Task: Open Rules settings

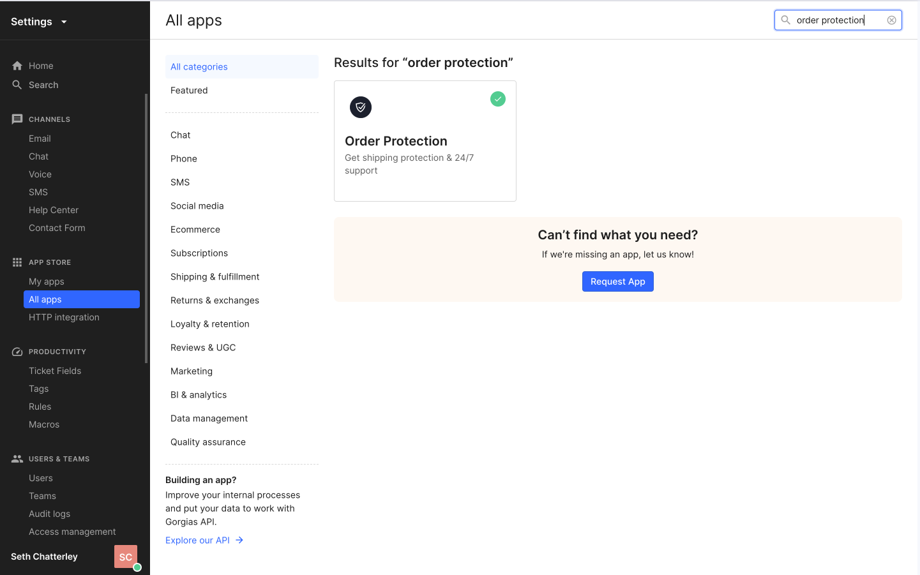Action: (x=40, y=407)
